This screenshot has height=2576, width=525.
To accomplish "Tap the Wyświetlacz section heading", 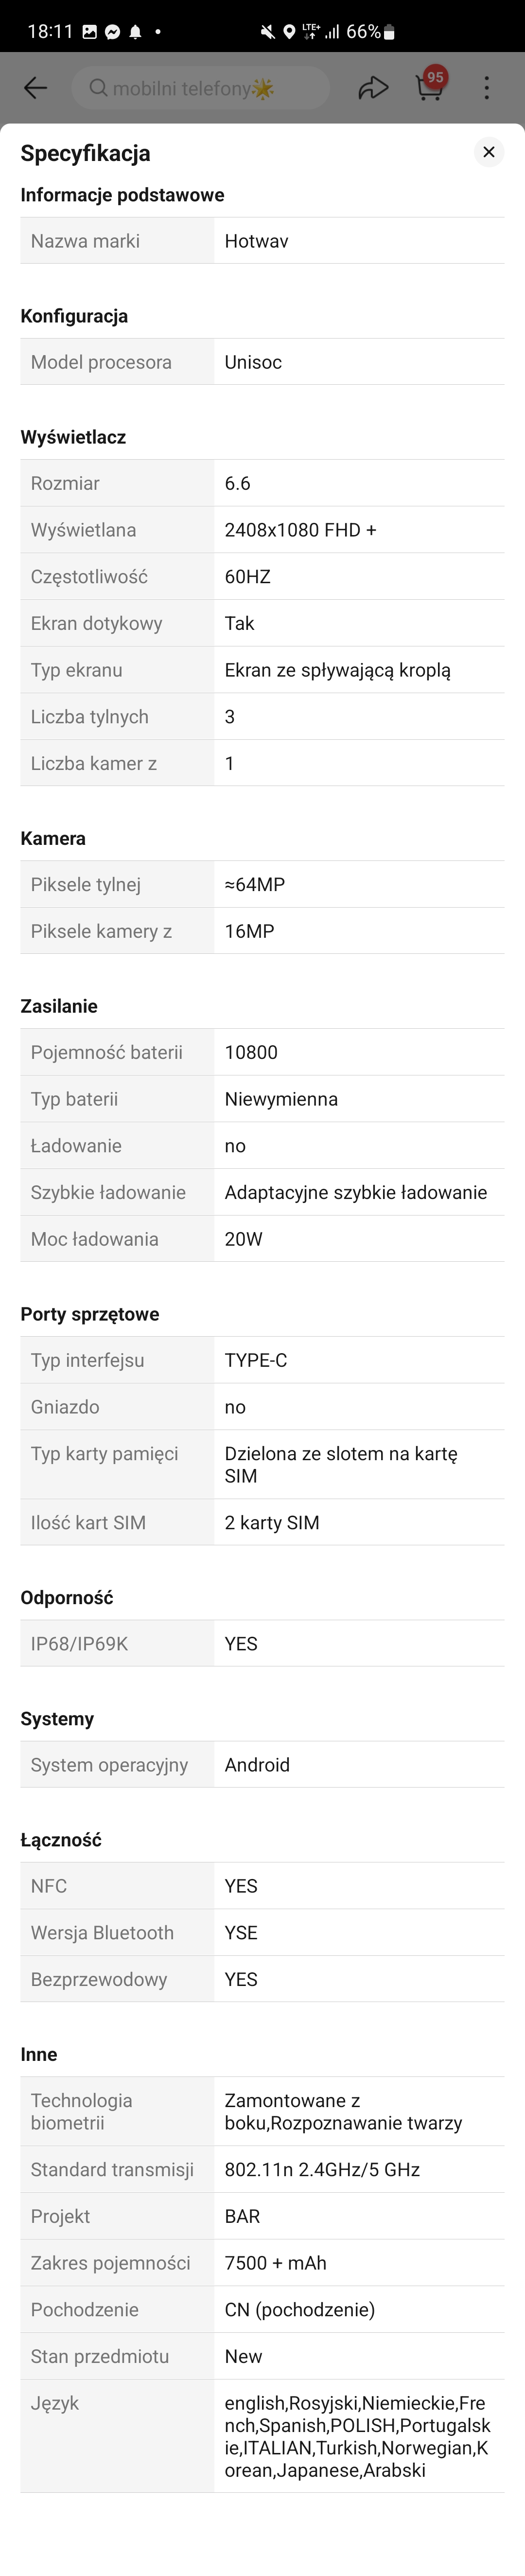I will [x=73, y=437].
